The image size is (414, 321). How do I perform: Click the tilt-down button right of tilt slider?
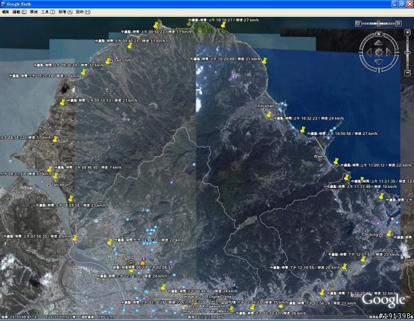398,23
